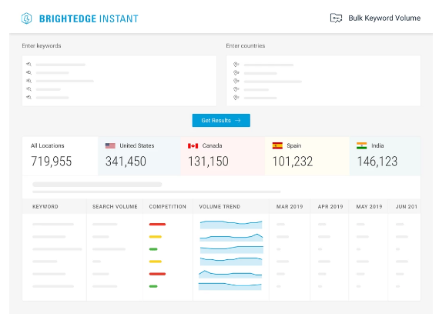Viewport: 439px width, 330px height.
Task: Click the BrightEdge Instant logo icon
Action: pyautogui.click(x=27, y=18)
